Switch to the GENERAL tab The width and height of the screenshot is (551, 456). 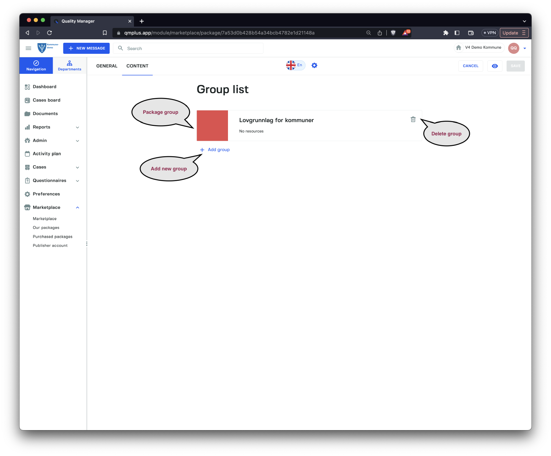[107, 66]
